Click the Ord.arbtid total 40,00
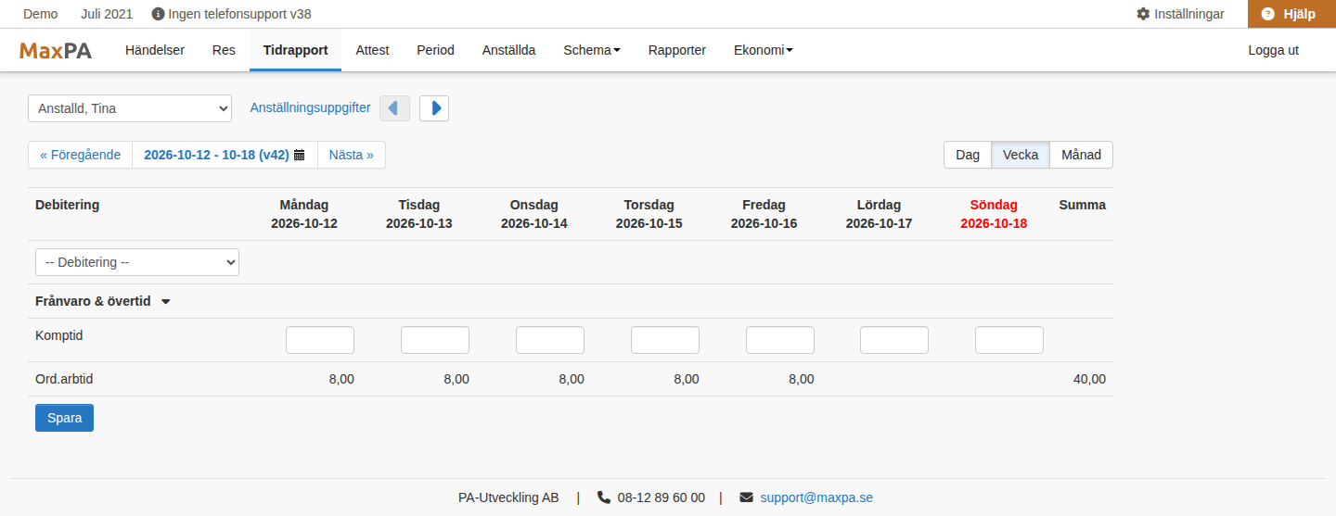Viewport: 1336px width, 516px height. (1089, 379)
